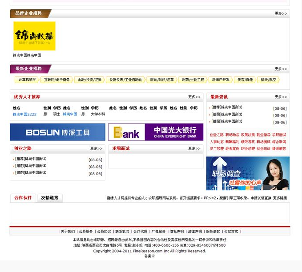Select the 互联网/电子商务 industry tag

56,80
